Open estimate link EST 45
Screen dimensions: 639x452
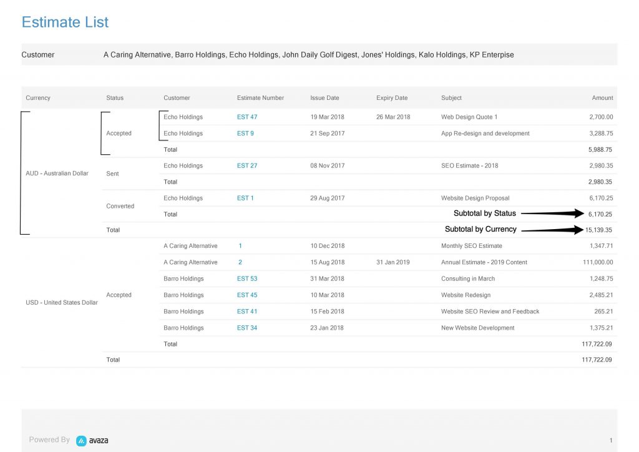[247, 295]
